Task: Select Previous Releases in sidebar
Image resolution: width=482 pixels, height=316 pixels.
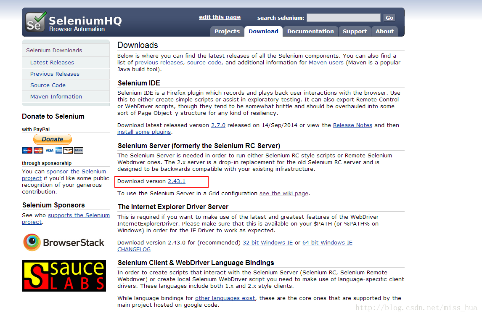Action: pyautogui.click(x=66, y=74)
